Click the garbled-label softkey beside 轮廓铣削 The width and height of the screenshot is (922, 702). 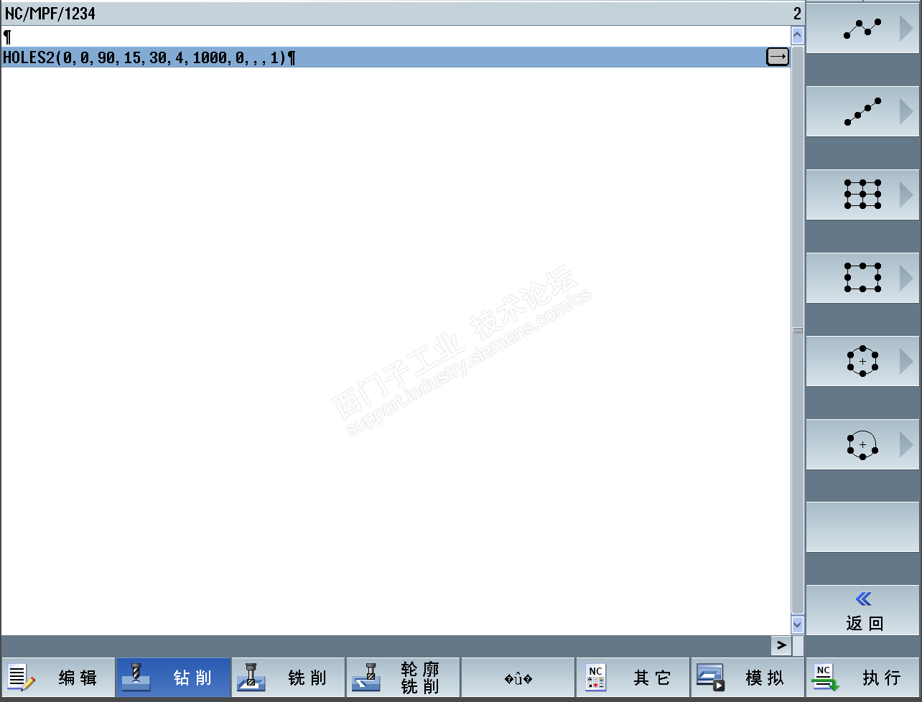(x=518, y=678)
